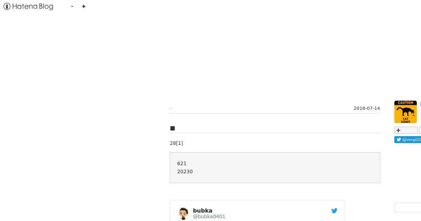The image size is (421, 221).
Task: Click the small dotted category link above the entry
Action: 171,108
